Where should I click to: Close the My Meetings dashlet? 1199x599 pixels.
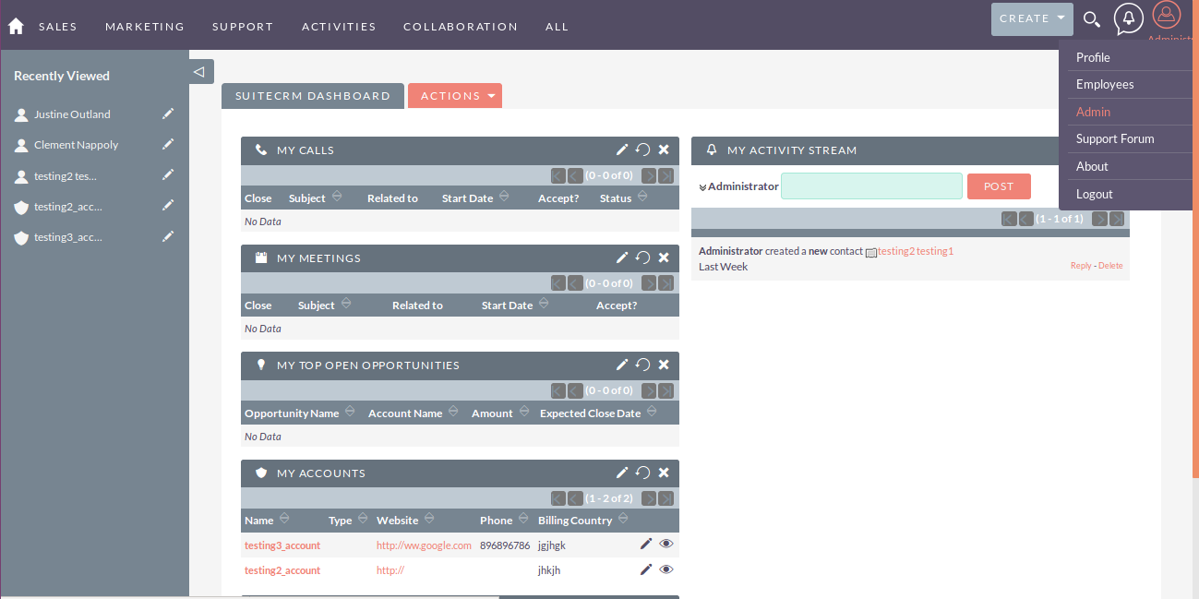(x=664, y=258)
